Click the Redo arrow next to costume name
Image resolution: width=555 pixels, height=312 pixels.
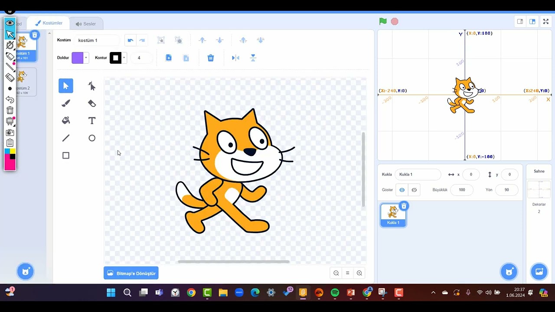(142, 40)
